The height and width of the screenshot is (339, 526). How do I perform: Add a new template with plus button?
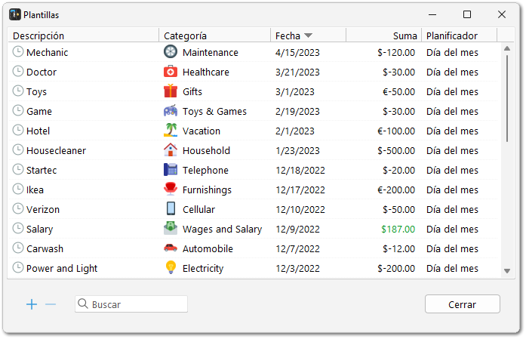click(32, 304)
